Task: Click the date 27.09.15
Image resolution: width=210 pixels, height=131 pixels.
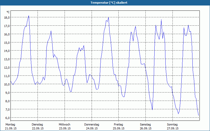Action: [173, 128]
